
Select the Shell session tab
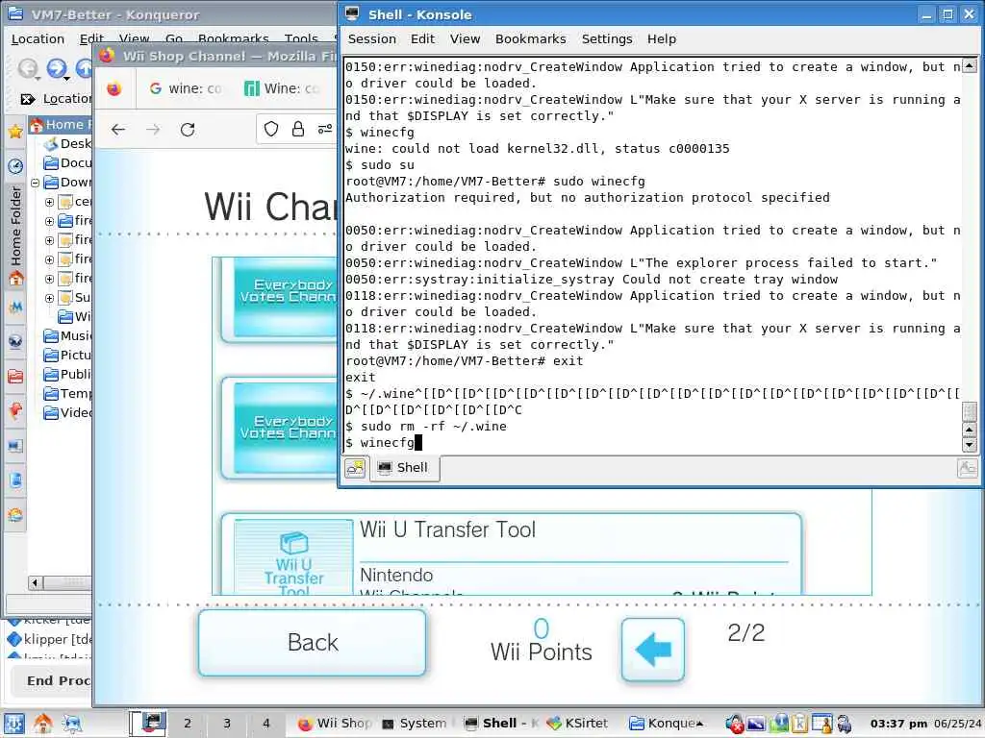pyautogui.click(x=405, y=468)
